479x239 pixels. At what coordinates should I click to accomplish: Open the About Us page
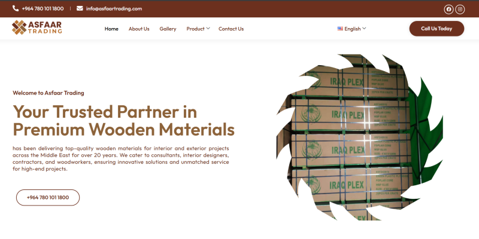139,29
